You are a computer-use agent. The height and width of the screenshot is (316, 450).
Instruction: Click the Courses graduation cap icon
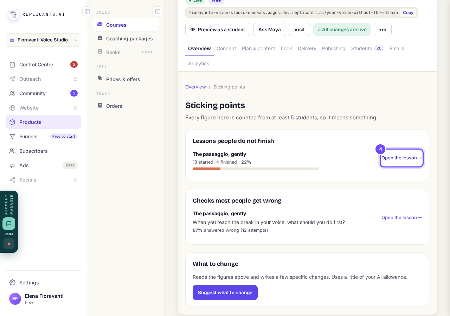coord(100,24)
